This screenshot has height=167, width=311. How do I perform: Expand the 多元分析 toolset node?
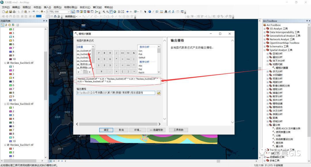point(268,72)
